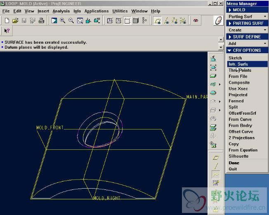
Task: Select Intr. Surfs curve option
Action: click(247, 64)
